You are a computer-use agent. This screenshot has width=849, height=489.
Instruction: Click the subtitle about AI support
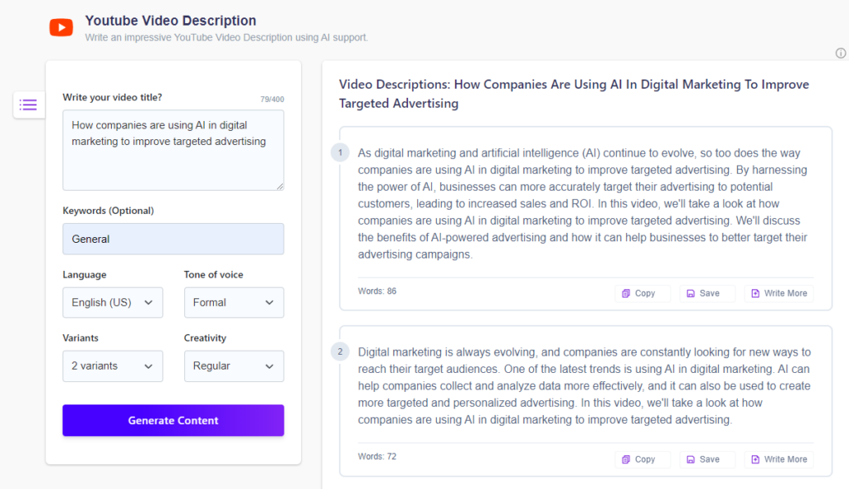pos(226,37)
